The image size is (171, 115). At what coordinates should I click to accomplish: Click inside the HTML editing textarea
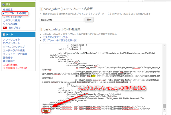(101, 79)
